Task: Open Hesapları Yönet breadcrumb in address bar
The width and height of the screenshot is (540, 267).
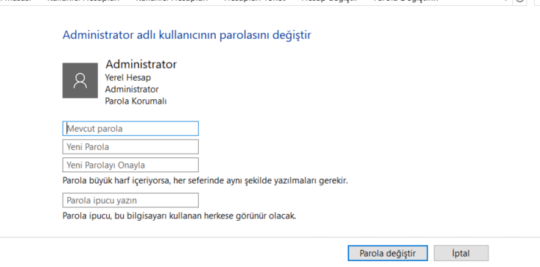Action: click(254, 1)
